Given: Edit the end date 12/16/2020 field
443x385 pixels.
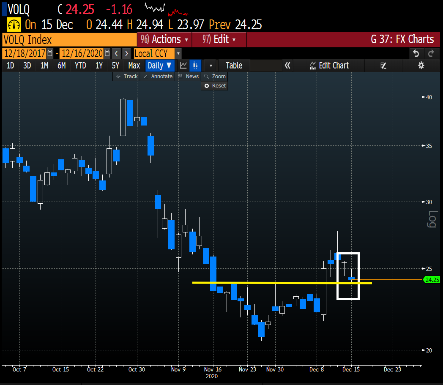Looking at the screenshot, I should point(82,53).
